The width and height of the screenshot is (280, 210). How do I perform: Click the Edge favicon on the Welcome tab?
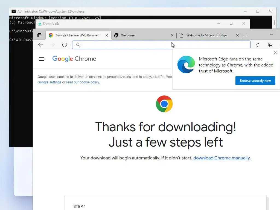(x=116, y=35)
